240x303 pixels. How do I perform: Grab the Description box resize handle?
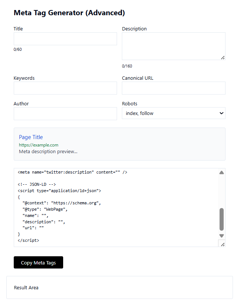(223, 57)
